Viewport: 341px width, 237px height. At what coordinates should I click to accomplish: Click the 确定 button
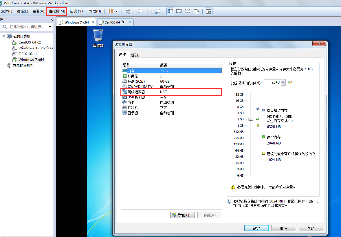coord(257,228)
